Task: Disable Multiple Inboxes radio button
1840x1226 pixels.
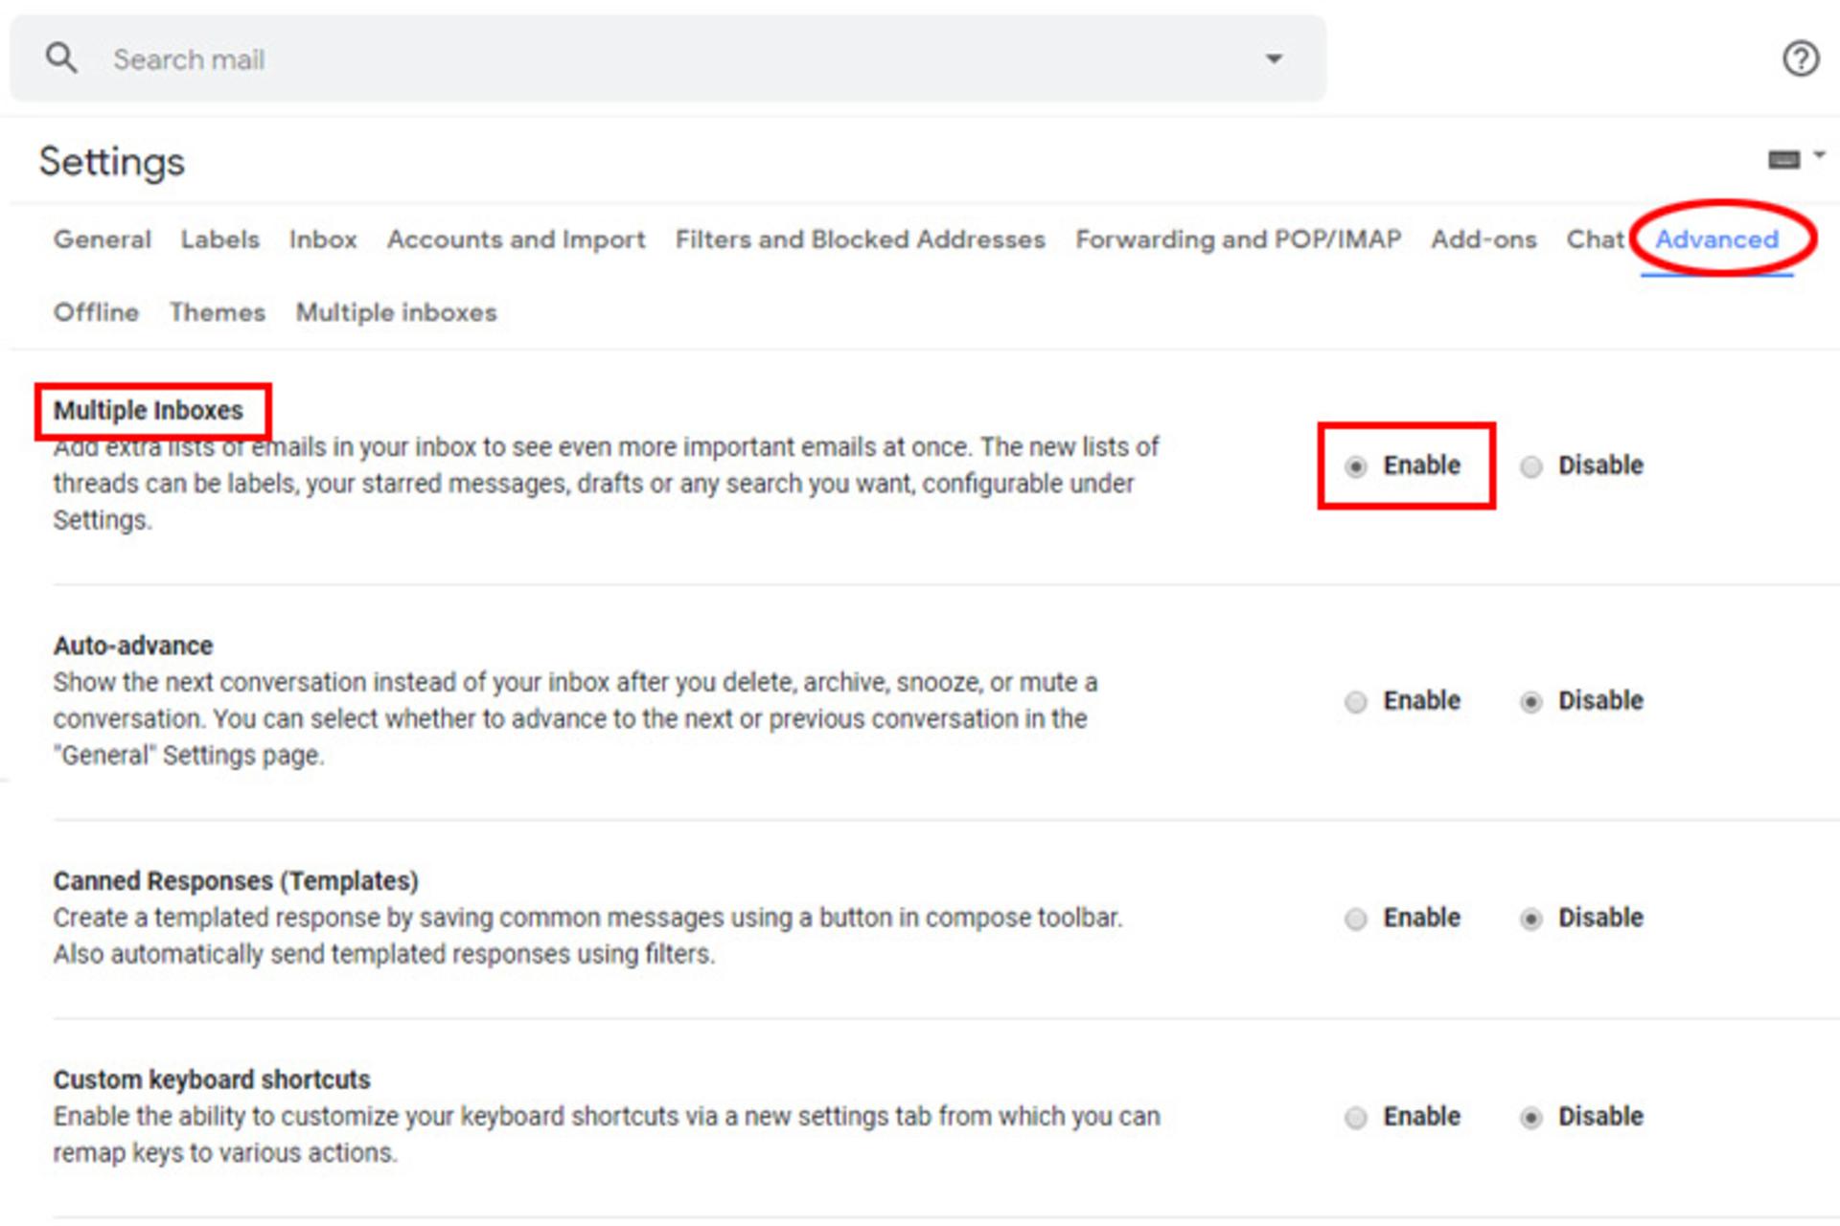Action: coord(1531,466)
